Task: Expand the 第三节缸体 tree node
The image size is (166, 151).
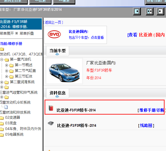Action: click(x=6, y=76)
